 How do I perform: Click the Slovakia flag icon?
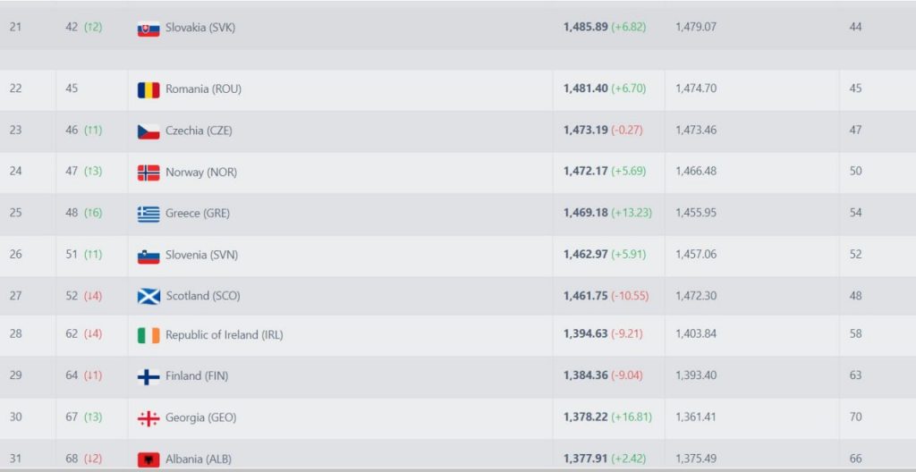[148, 28]
